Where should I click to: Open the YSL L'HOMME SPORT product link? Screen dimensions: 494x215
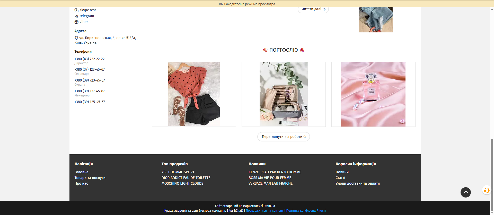[x=178, y=172]
